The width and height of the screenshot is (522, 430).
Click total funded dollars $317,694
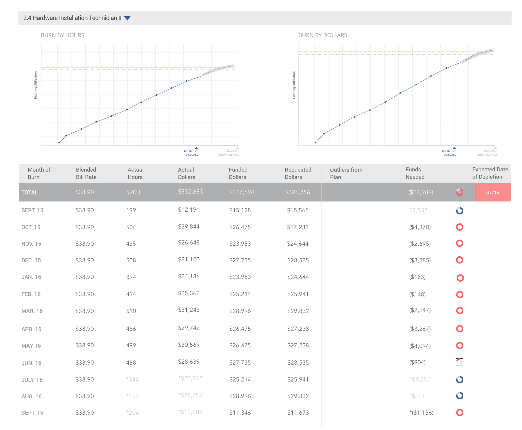pos(242,192)
